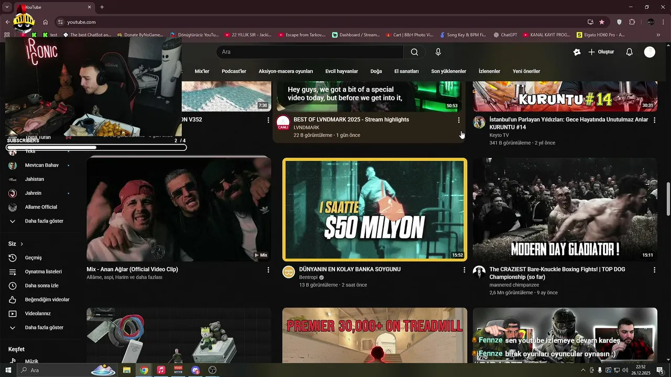Viewport: 671px width, 377px height.
Task: Select the Mix'ler filter chip
Action: (x=202, y=71)
